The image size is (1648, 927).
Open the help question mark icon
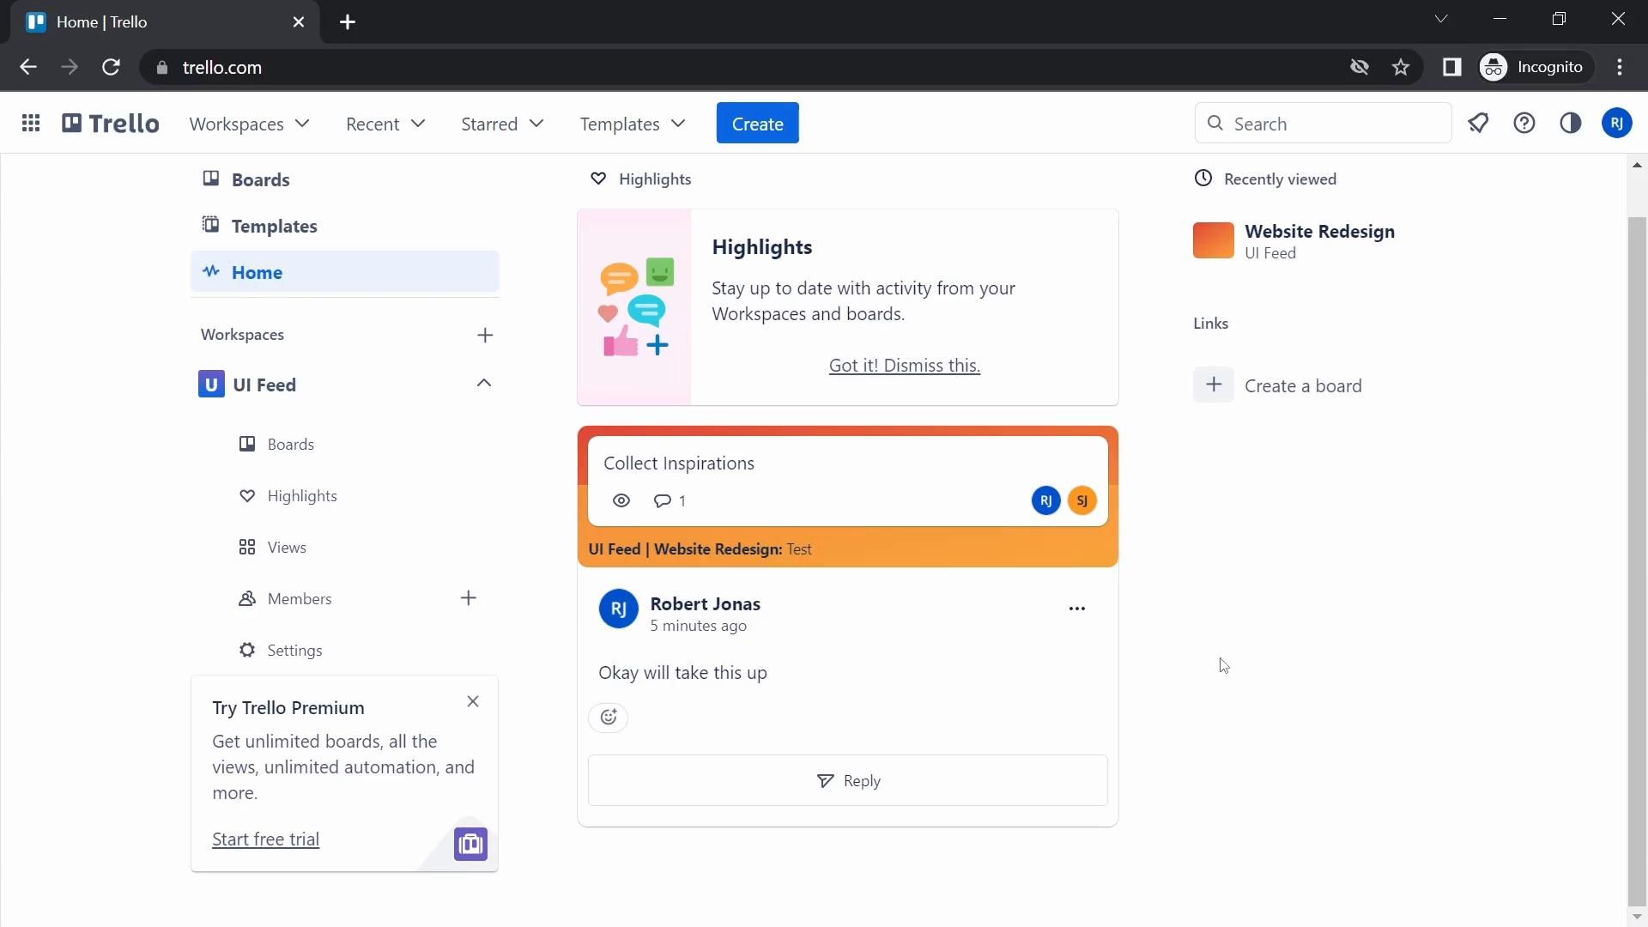click(1524, 124)
